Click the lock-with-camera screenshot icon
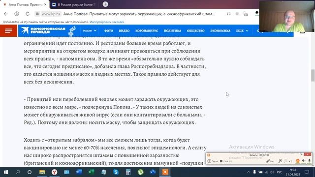315x177 pixels. [x=245, y=14]
